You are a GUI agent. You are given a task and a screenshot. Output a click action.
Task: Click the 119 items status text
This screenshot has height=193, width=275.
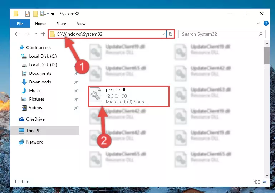[23, 182]
